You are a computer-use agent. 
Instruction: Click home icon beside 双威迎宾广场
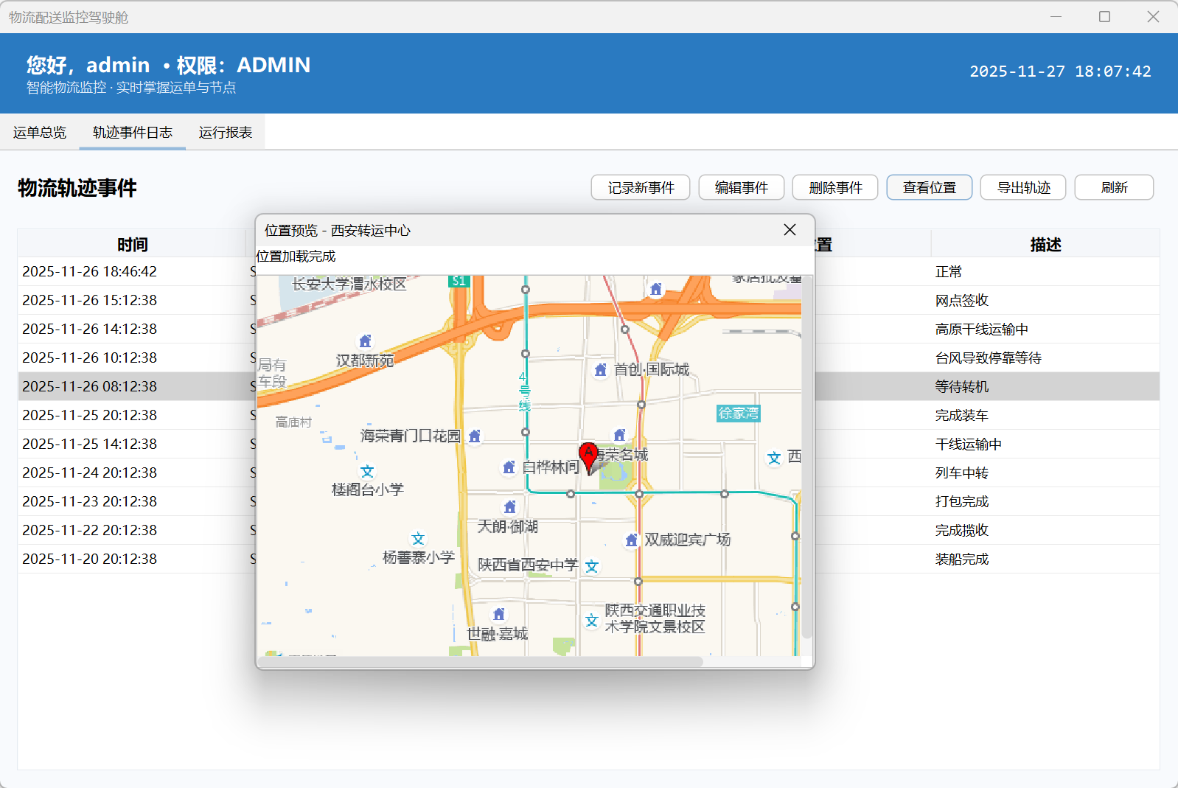pyautogui.click(x=631, y=540)
